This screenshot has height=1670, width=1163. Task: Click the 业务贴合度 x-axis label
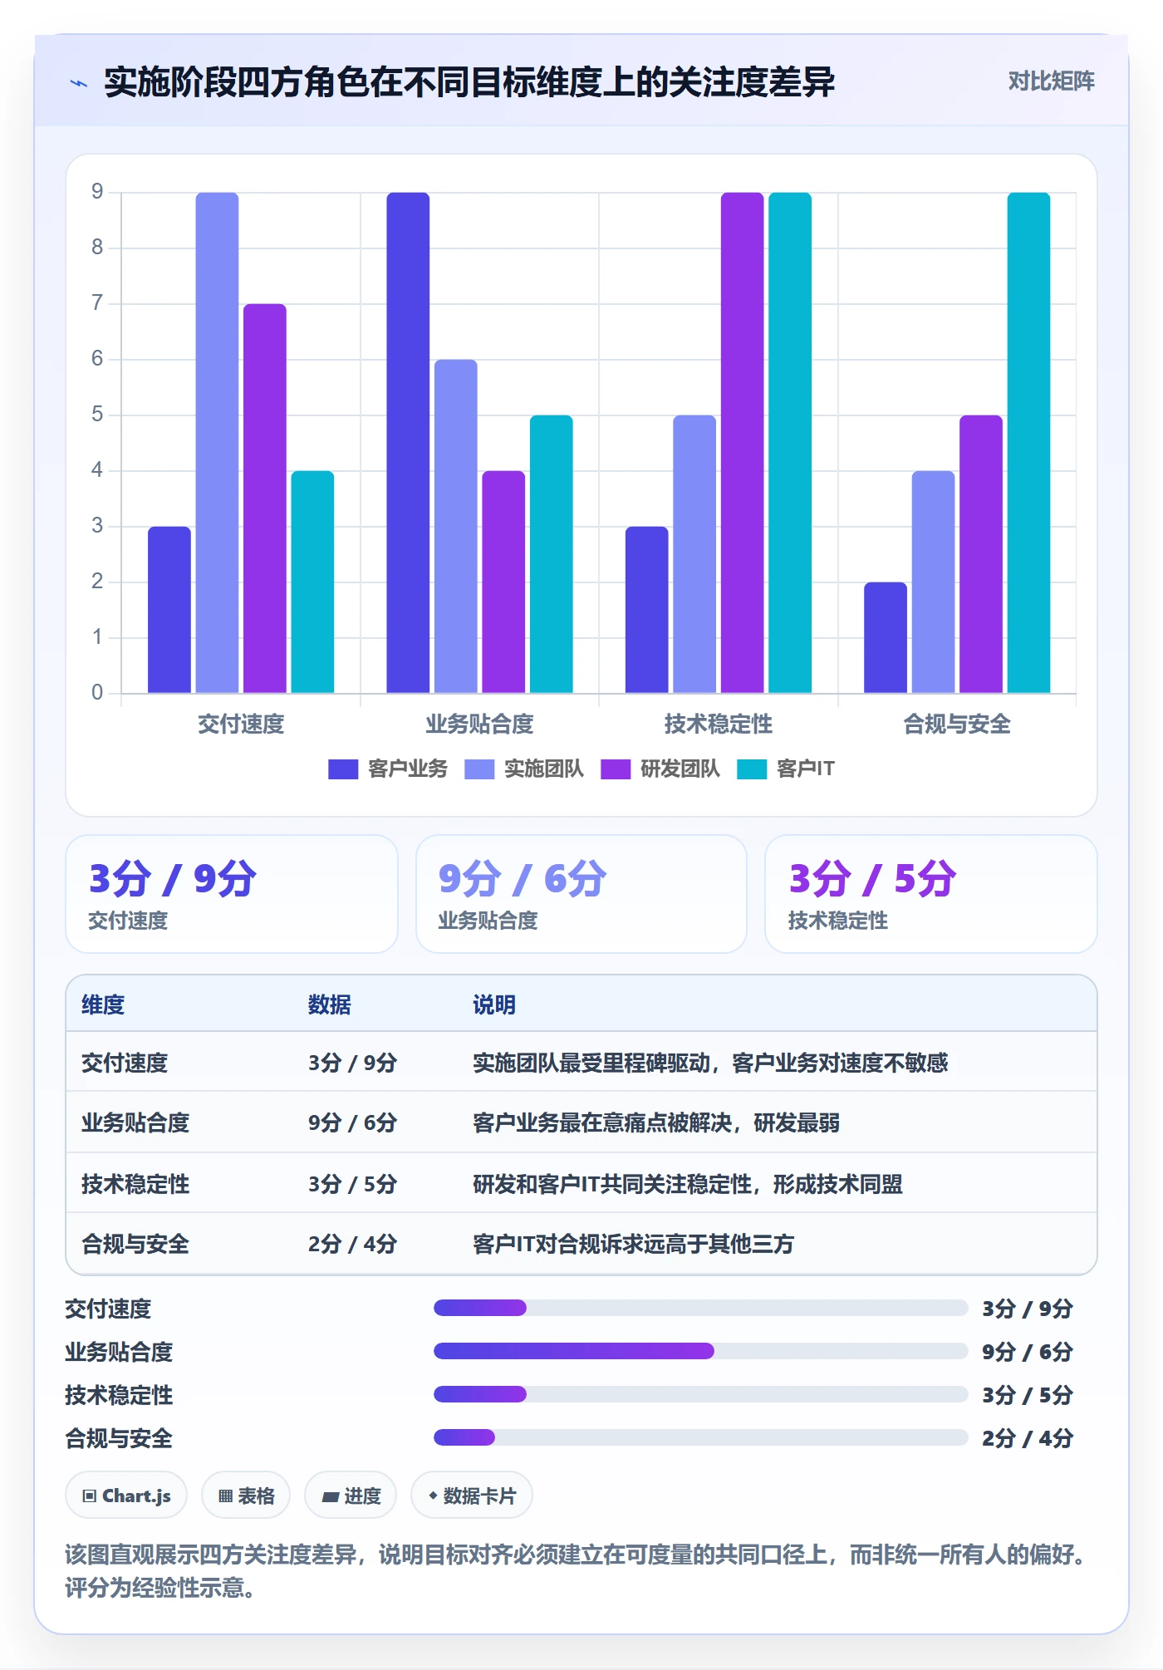[x=479, y=724]
